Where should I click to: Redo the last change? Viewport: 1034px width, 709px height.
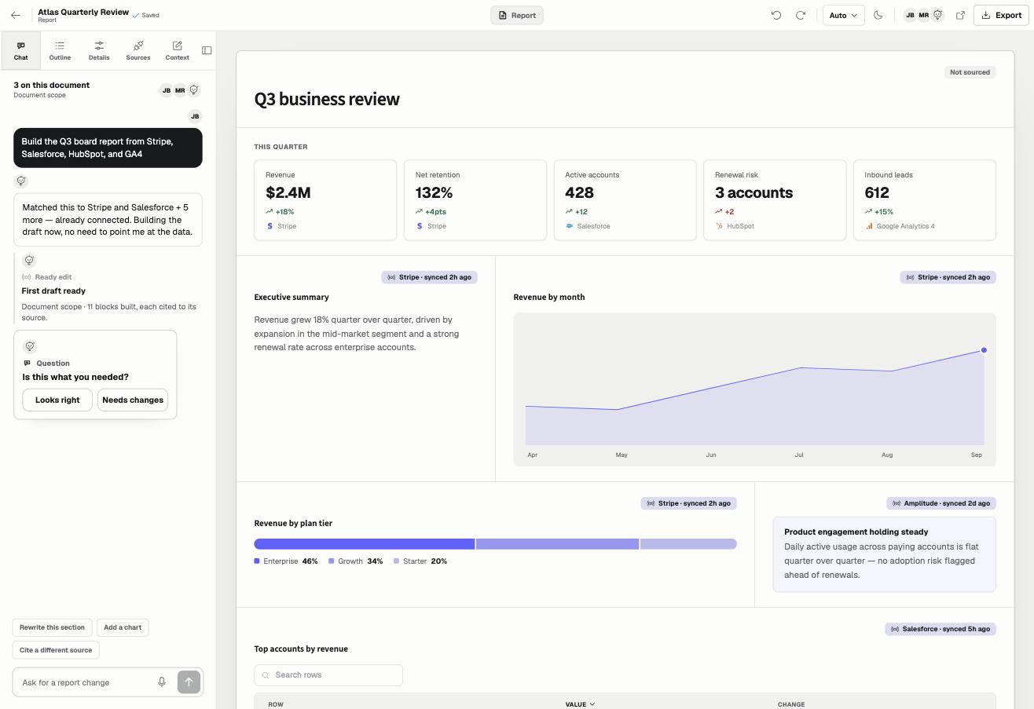point(801,15)
